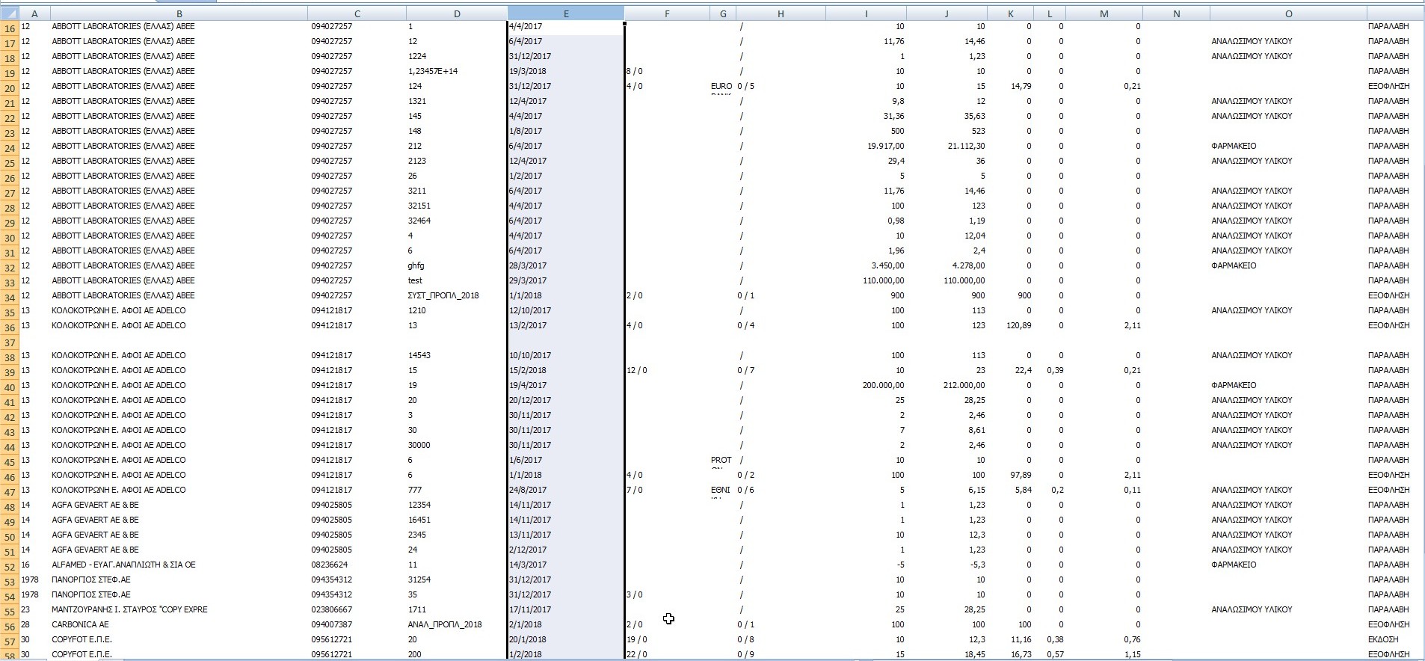The width and height of the screenshot is (1425, 661).
Task: Click the ΕΚΔΟΣΗ cell in row 57
Action: coord(1394,639)
